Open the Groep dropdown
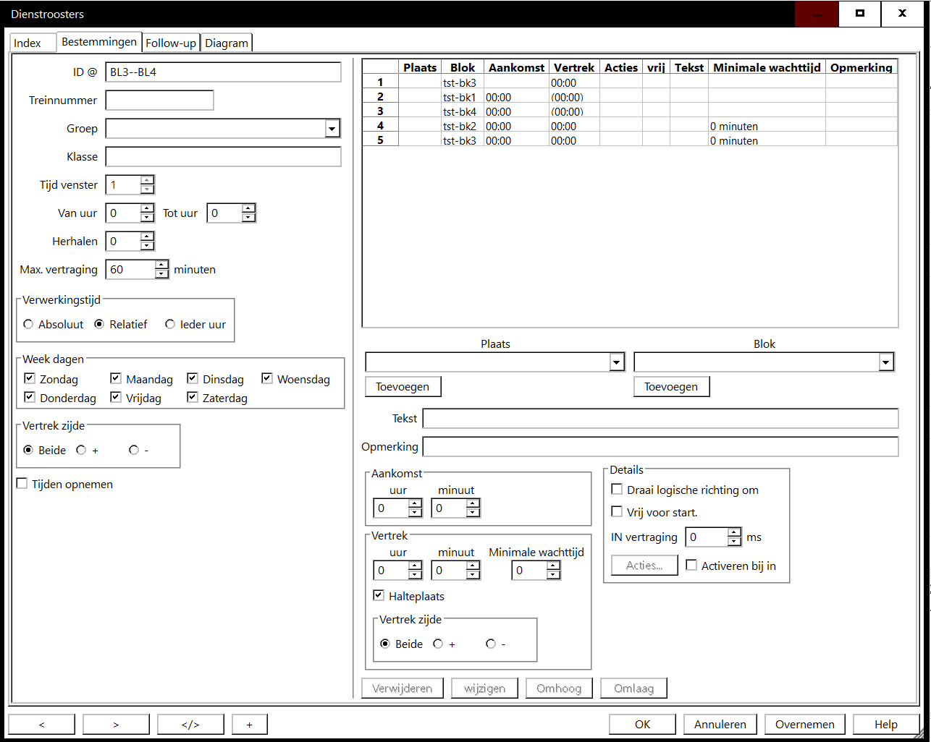 coord(332,129)
